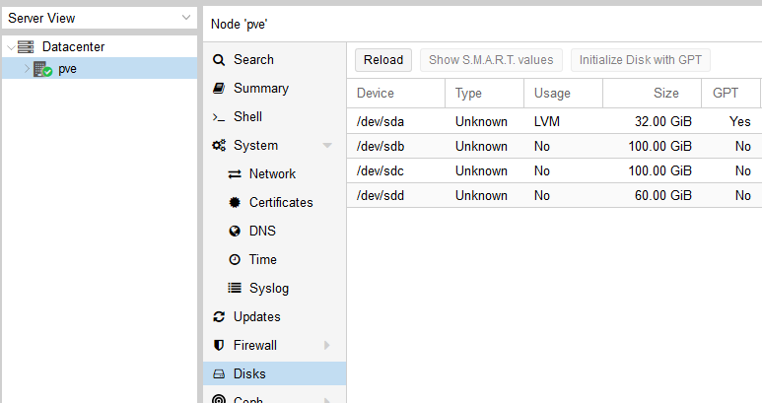Viewport: 762px width, 403px height.
Task: Sort by the Type column header
Action: point(485,94)
